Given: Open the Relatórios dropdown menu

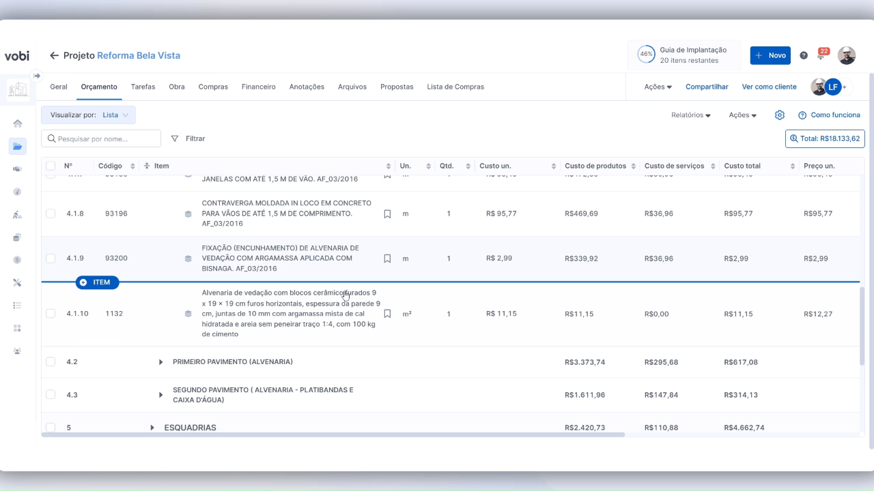Looking at the screenshot, I should click(690, 115).
